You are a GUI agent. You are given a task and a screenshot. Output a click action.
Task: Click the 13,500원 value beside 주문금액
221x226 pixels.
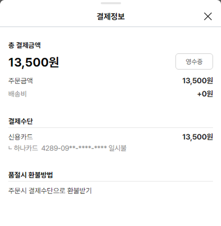click(197, 81)
